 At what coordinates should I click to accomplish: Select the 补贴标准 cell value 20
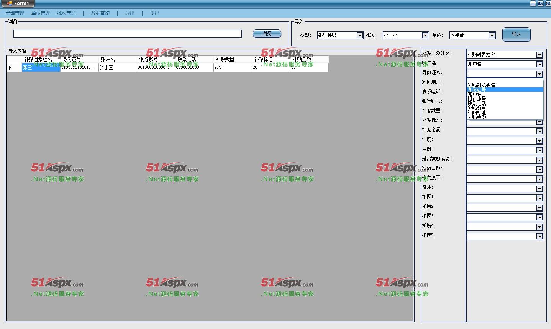pos(271,67)
